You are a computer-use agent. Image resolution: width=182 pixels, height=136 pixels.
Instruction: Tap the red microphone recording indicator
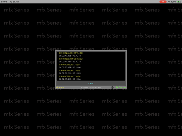[163, 2]
